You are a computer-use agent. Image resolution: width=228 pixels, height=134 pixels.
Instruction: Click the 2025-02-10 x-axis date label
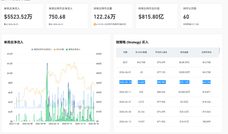pyautogui.click(x=54, y=124)
